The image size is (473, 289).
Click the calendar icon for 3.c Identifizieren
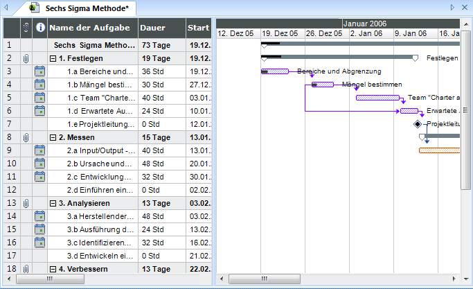pyautogui.click(x=39, y=243)
